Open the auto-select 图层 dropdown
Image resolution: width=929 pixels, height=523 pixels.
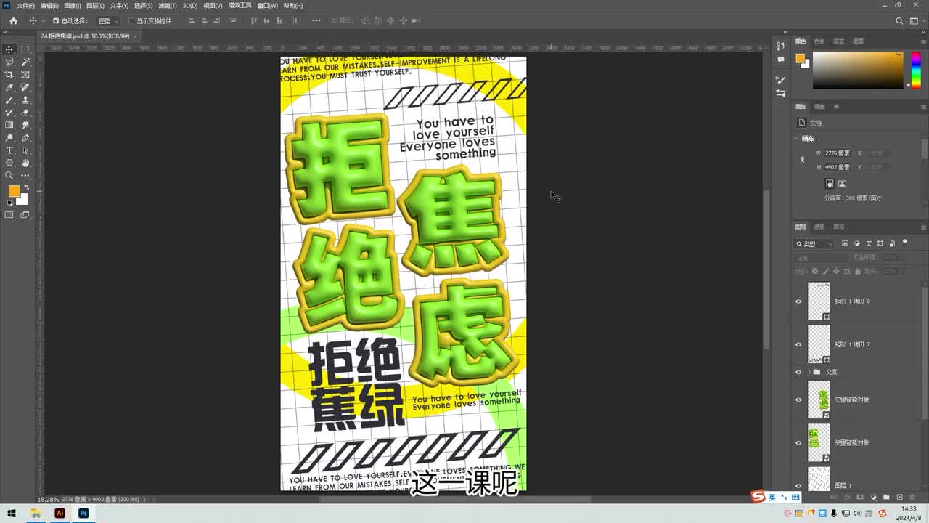coord(108,21)
